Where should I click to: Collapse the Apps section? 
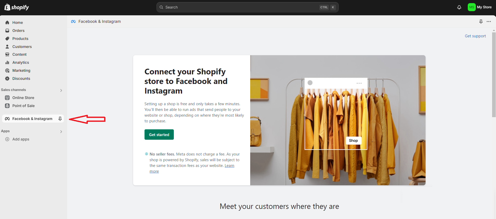pos(61,131)
